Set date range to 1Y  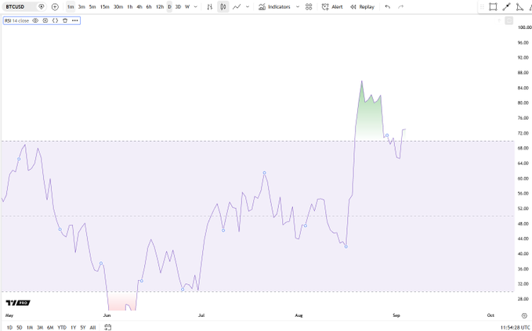click(x=74, y=327)
